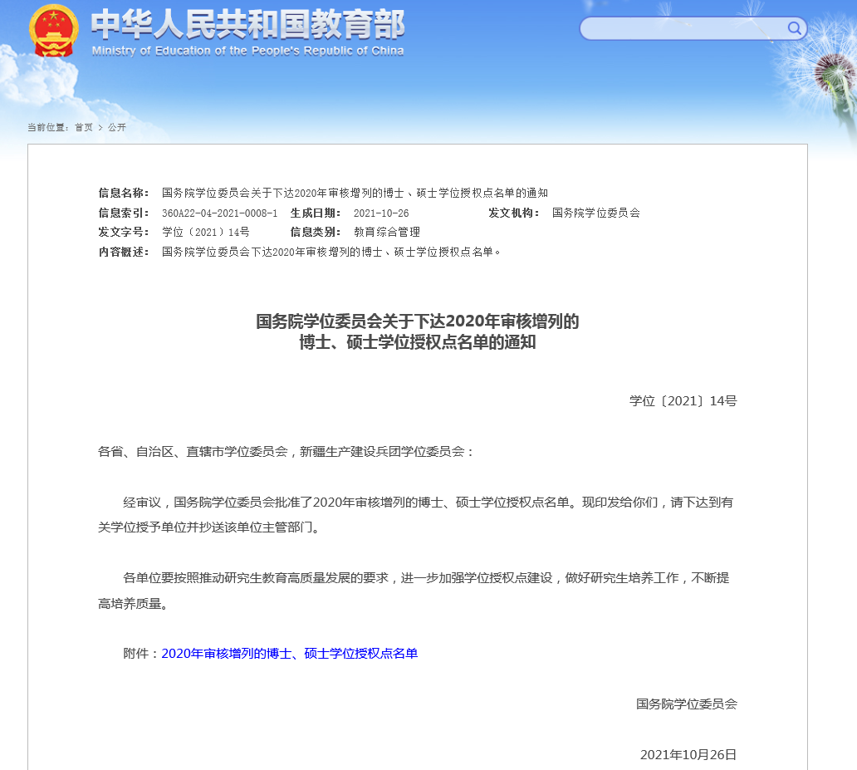Screen dimensions: 857x770
Task: Click the 国务院学位委员会 signature at bottom
Action: (686, 704)
